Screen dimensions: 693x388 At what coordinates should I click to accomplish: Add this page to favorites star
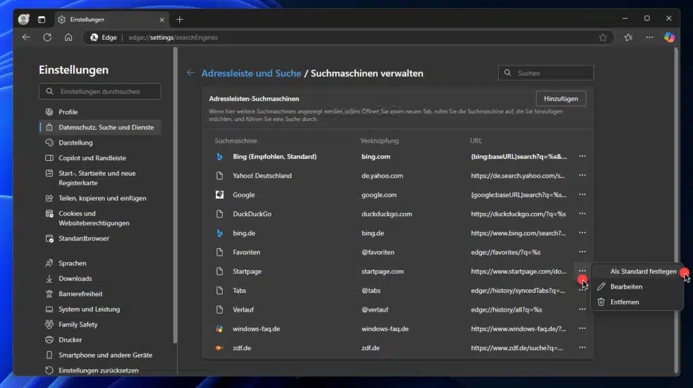click(603, 38)
